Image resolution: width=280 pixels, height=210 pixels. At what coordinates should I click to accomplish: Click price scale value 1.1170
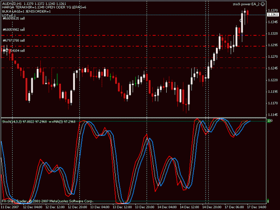pos(273,103)
